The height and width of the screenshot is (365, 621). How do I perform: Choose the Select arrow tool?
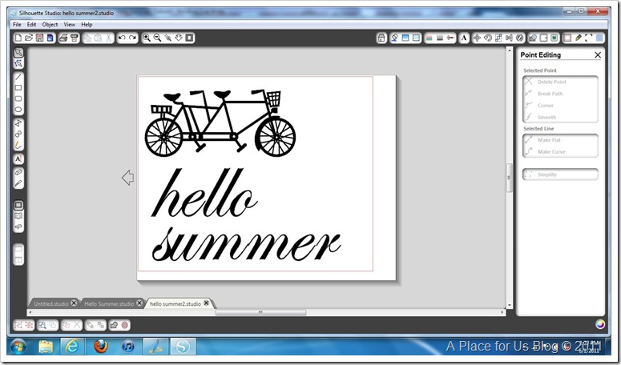pyautogui.click(x=18, y=52)
